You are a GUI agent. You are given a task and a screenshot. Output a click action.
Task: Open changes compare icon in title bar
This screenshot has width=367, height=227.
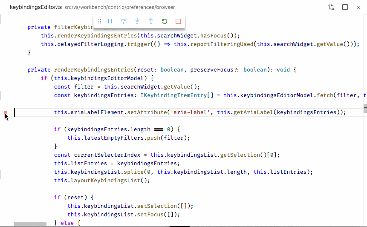coord(331,7)
